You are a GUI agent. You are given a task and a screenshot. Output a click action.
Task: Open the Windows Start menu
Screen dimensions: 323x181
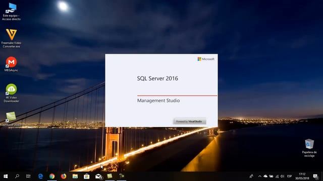click(6, 176)
